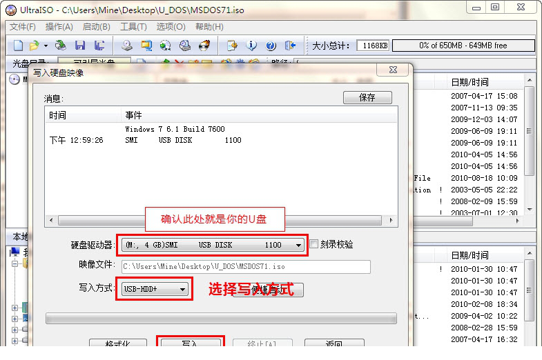The height and width of the screenshot is (360, 542).
Task: Open the 操作(A) menu
Action: tap(59, 27)
